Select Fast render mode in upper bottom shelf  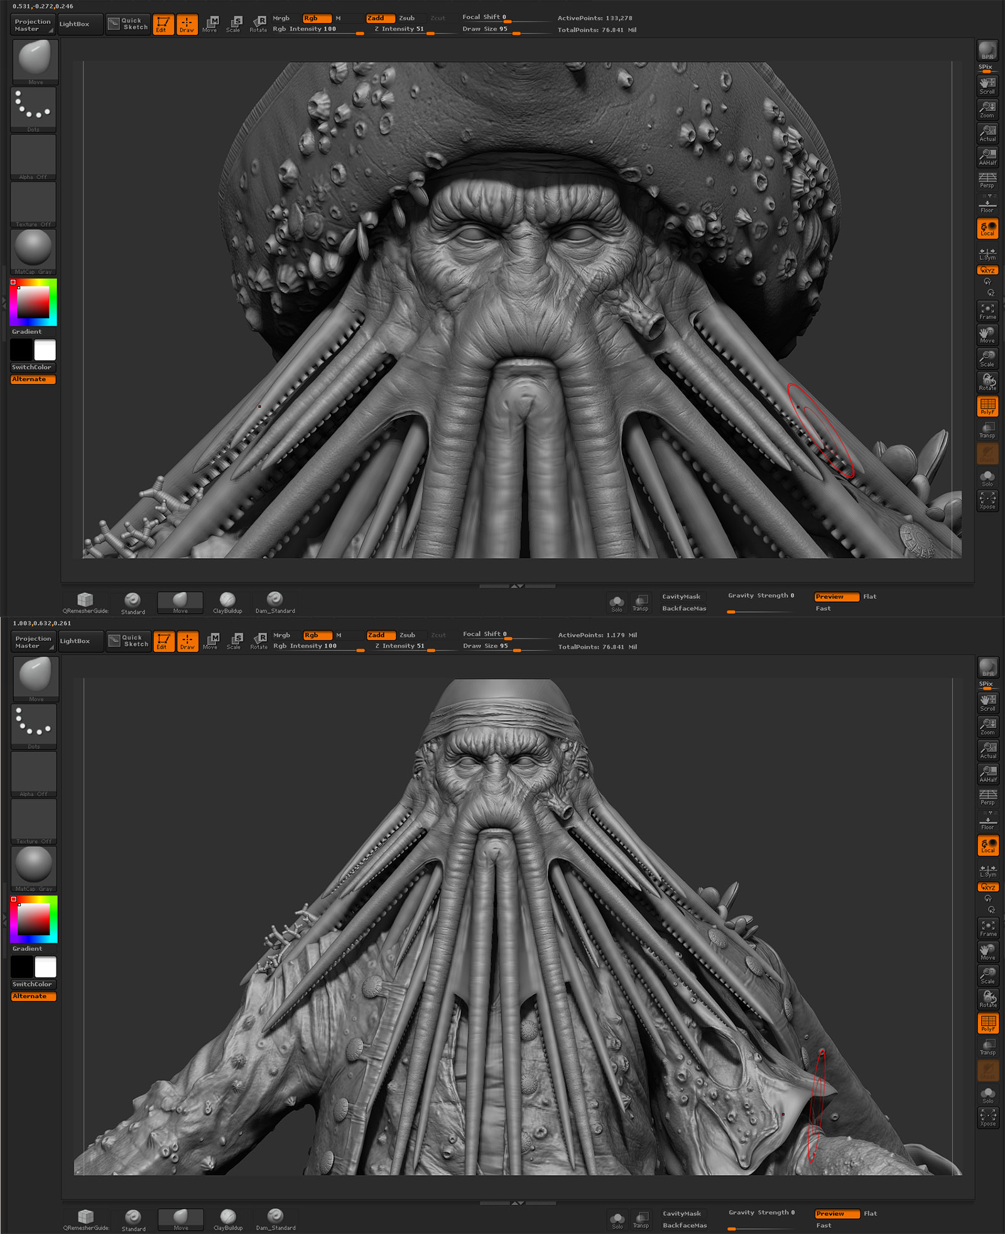point(823,608)
